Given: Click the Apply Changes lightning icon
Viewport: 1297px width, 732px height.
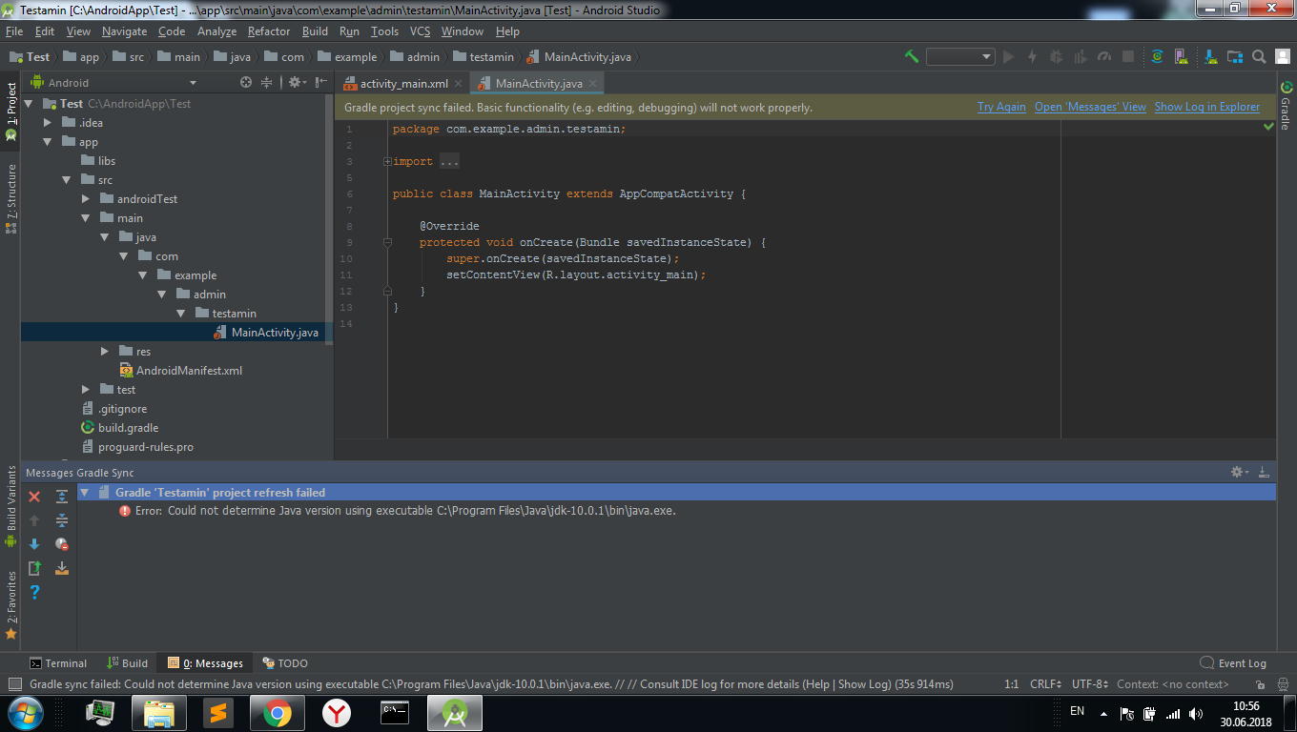Looking at the screenshot, I should pos(1032,57).
